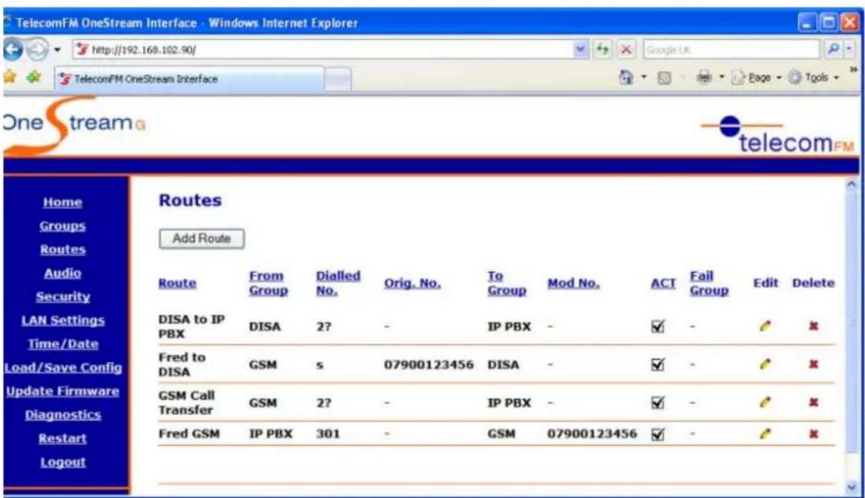The height and width of the screenshot is (498, 865).
Task: Click the page scrollbar up arrow
Action: tap(852, 186)
